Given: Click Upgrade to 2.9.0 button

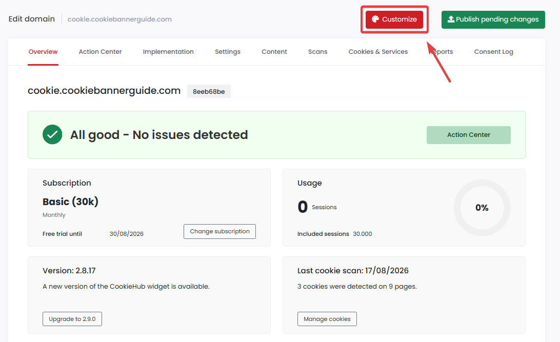Looking at the screenshot, I should [x=72, y=319].
